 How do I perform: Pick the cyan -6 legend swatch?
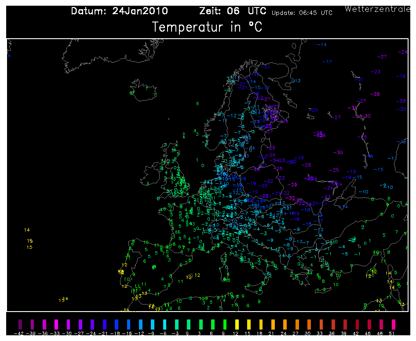(x=164, y=324)
